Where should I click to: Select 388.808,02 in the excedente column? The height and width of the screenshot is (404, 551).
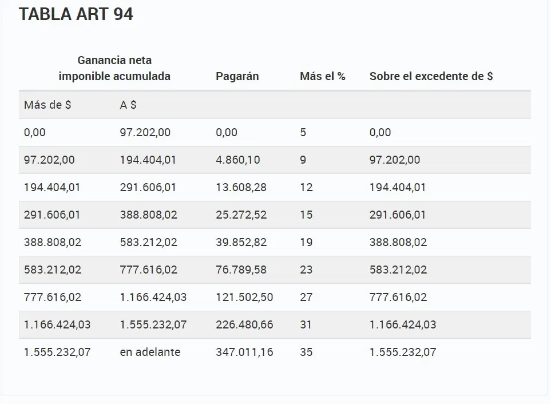tap(398, 242)
